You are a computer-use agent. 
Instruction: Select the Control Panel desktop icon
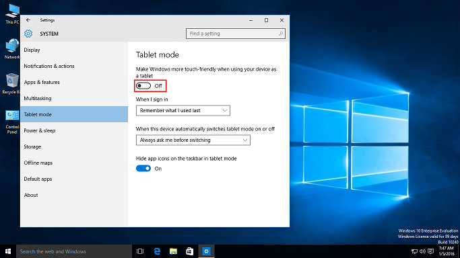pyautogui.click(x=12, y=122)
